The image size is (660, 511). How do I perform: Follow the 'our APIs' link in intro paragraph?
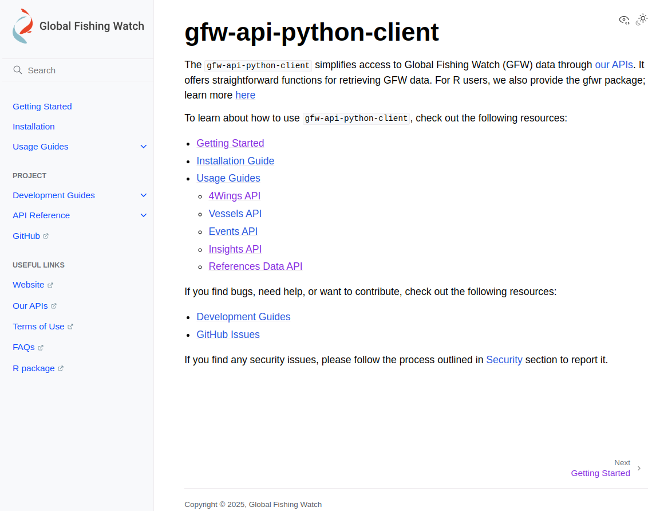(x=614, y=65)
